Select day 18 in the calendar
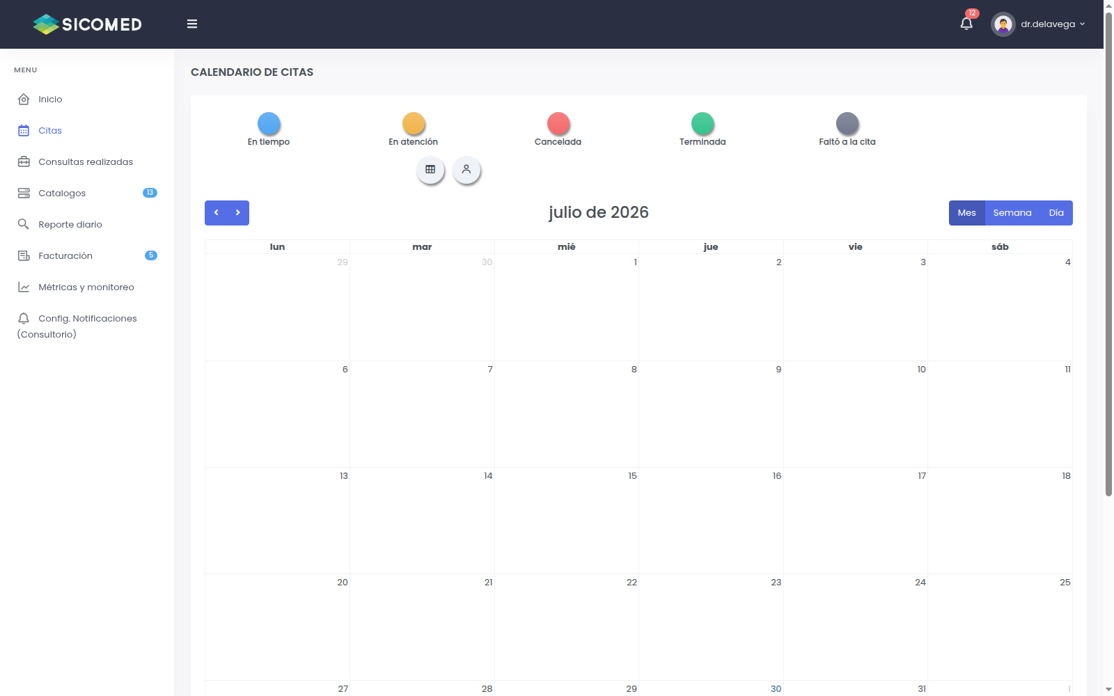This screenshot has width=1114, height=696. click(1000, 521)
